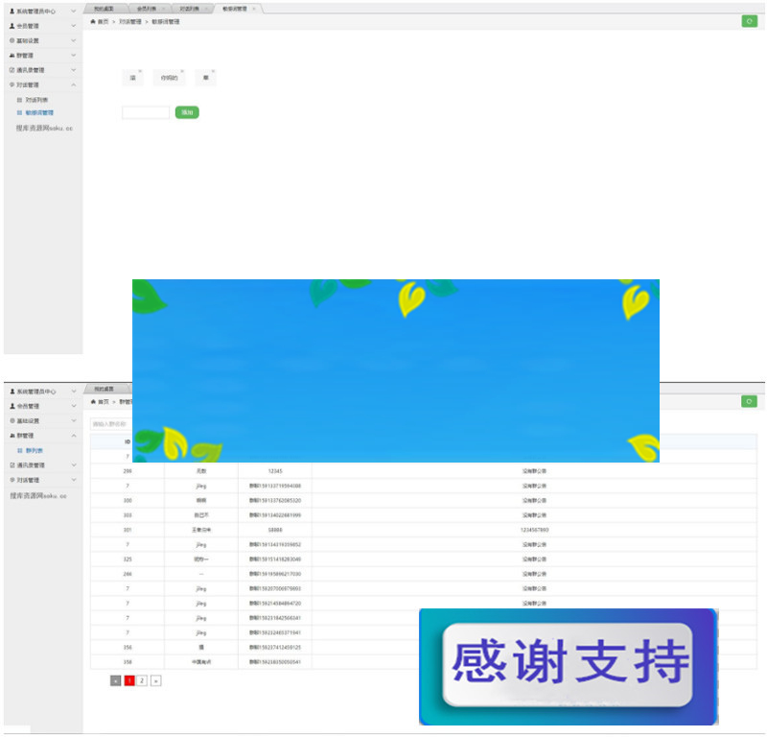Remove the 你妈的 sensitive word tag
The image size is (767, 737).
pos(180,71)
